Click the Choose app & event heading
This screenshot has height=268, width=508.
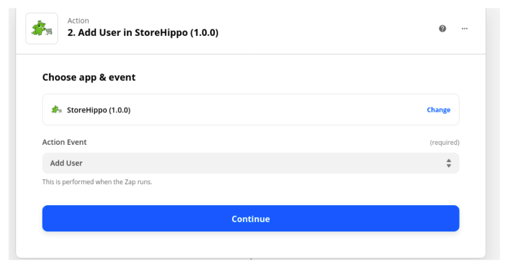click(x=89, y=77)
